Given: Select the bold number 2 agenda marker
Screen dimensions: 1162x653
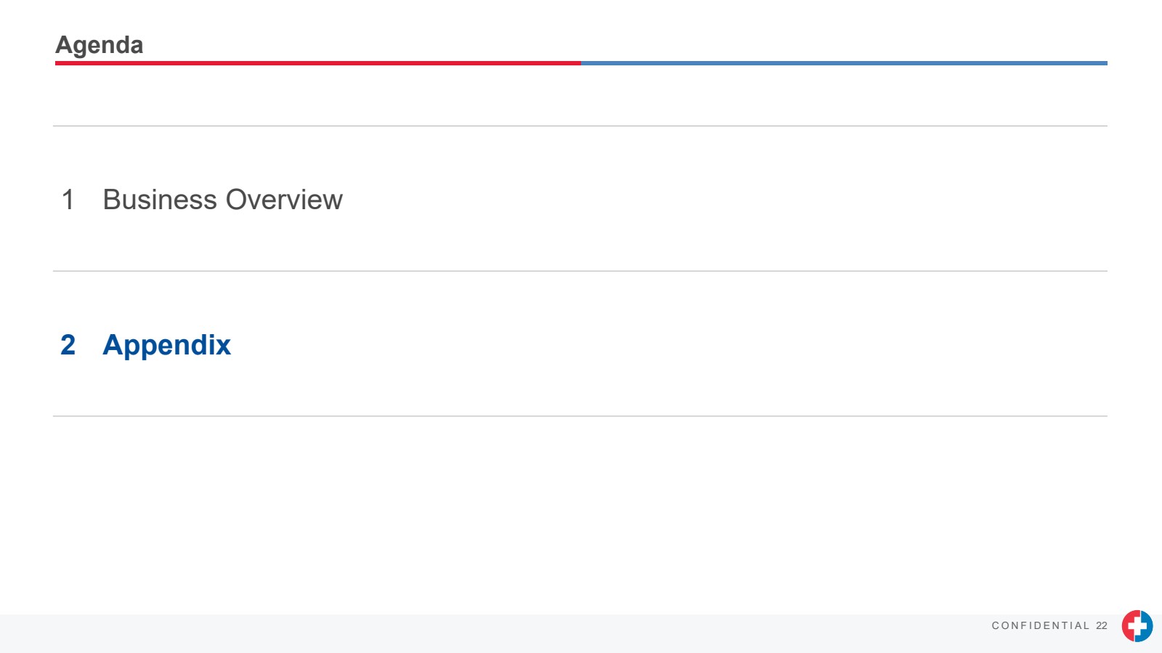Looking at the screenshot, I should pyautogui.click(x=68, y=345).
